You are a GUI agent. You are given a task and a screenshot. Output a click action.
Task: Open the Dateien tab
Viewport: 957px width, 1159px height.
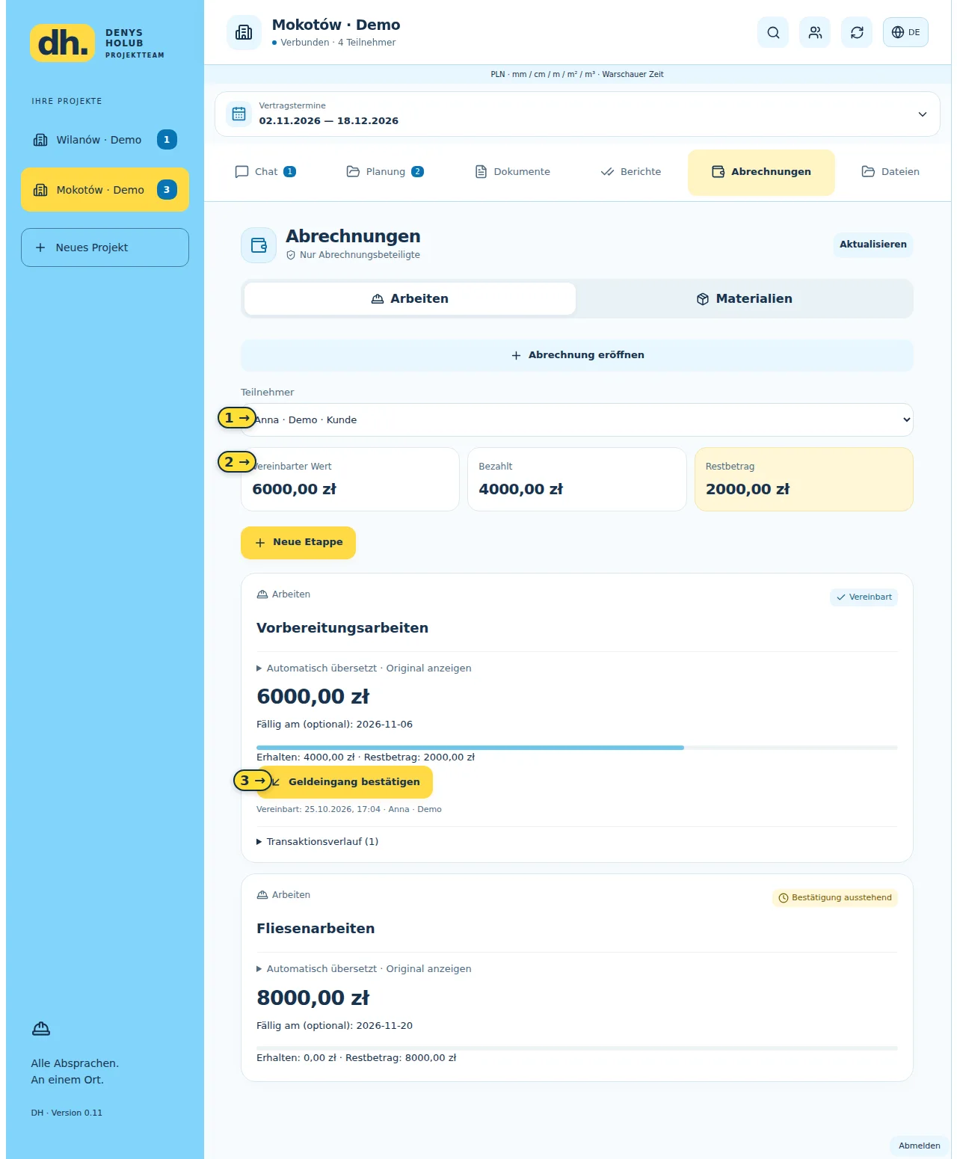890,172
